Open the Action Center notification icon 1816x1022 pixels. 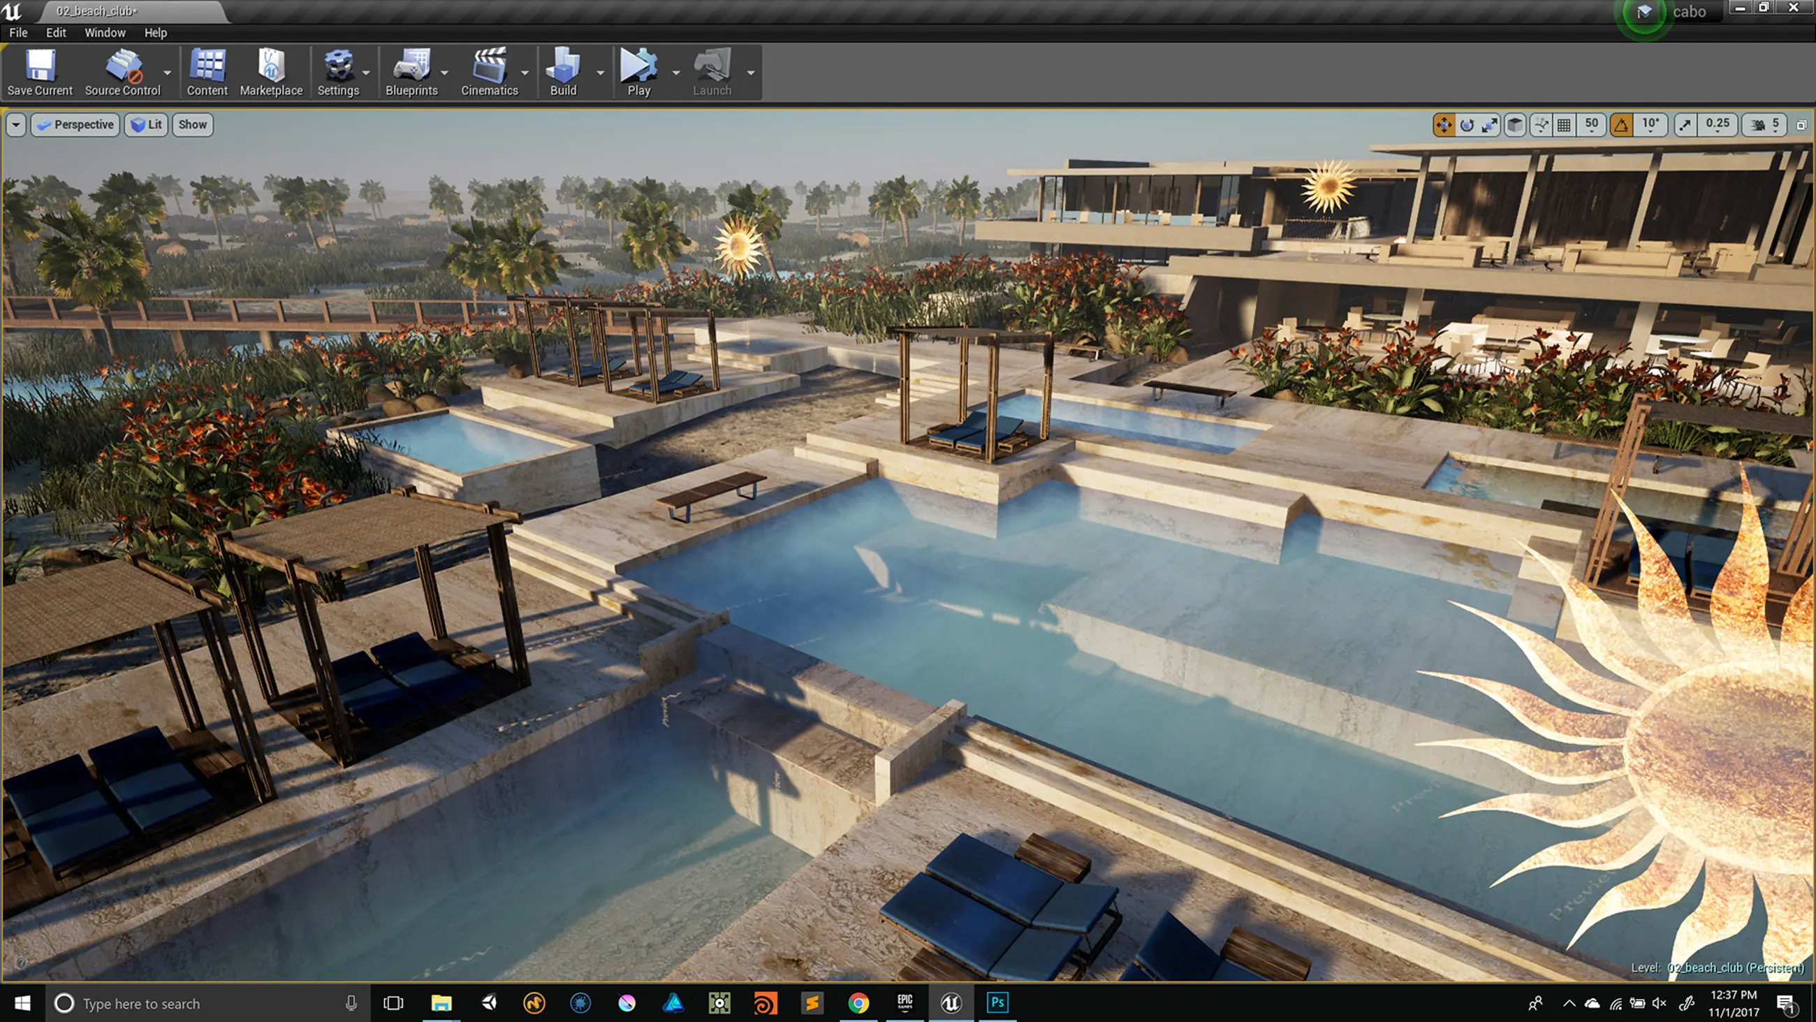[1785, 1003]
